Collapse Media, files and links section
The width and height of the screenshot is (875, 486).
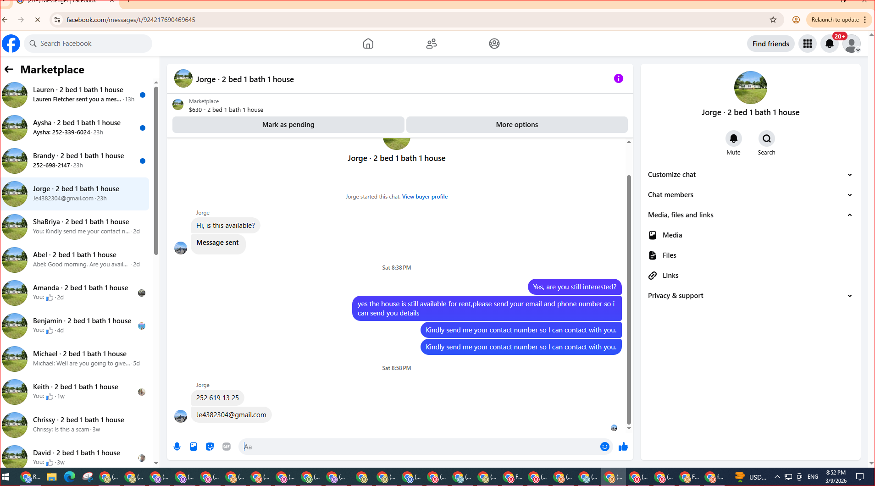pyautogui.click(x=750, y=215)
